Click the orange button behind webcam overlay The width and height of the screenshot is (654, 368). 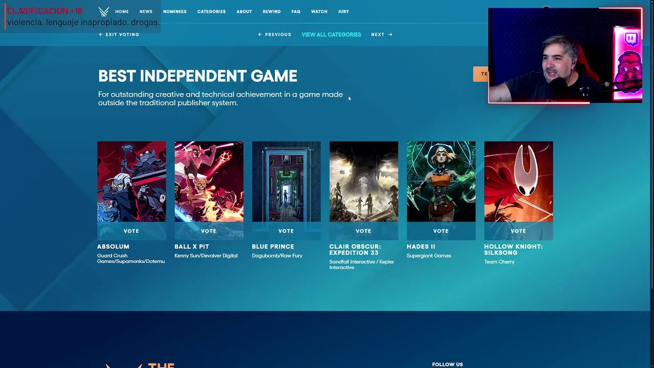click(481, 74)
